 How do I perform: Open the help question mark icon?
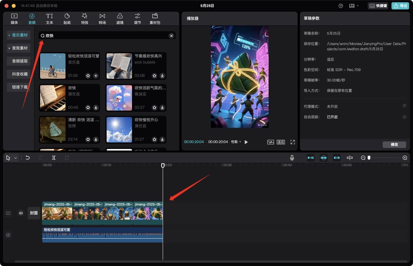click(341, 6)
